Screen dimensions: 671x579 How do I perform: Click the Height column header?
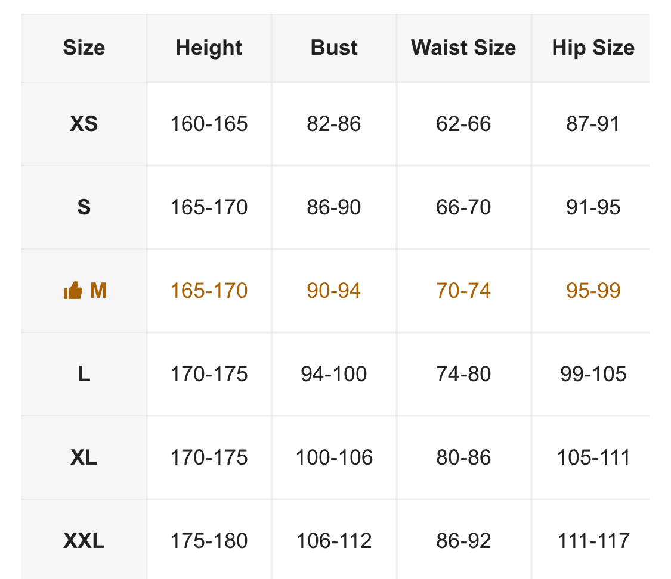pyautogui.click(x=209, y=48)
